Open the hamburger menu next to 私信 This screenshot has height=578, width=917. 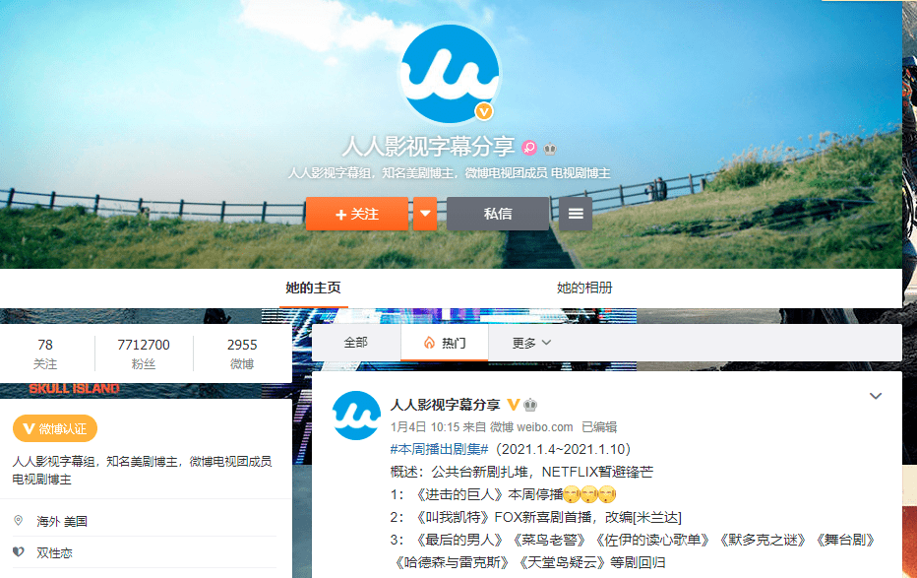(576, 214)
